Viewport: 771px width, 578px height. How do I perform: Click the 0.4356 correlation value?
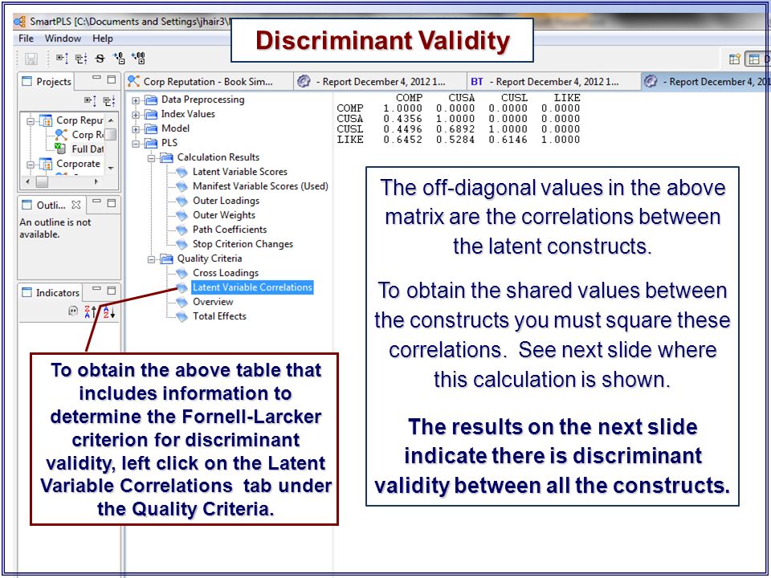402,119
